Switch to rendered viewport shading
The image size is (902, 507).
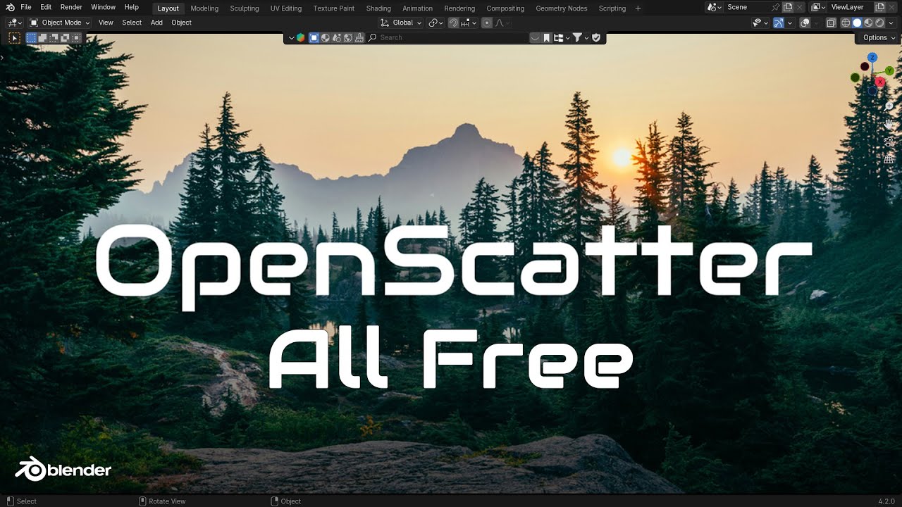tap(879, 23)
